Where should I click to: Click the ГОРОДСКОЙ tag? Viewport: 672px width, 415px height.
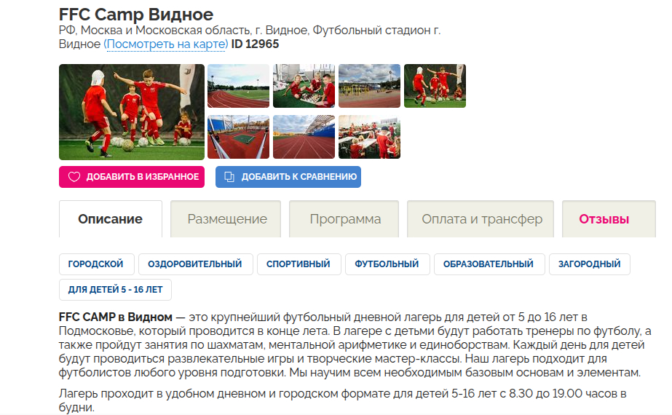tap(96, 264)
